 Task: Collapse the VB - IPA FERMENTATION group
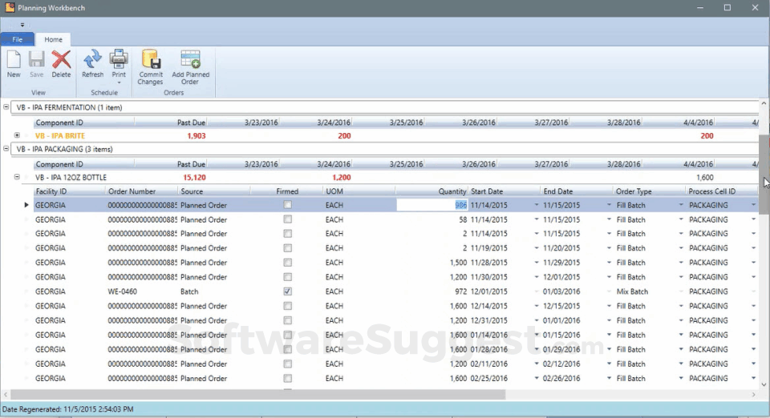7,107
